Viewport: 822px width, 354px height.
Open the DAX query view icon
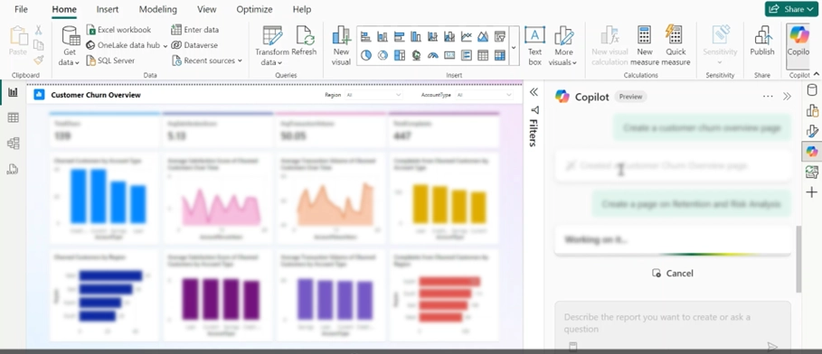(13, 168)
